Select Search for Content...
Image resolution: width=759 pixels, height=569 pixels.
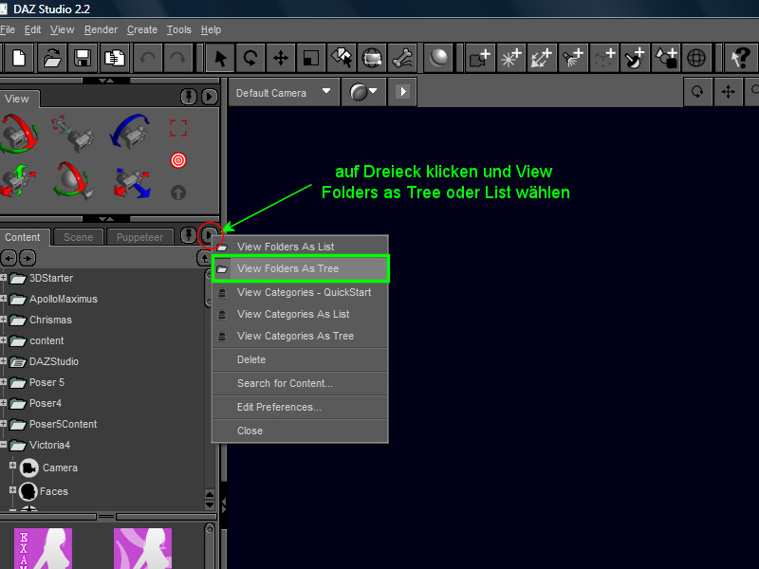(300, 383)
